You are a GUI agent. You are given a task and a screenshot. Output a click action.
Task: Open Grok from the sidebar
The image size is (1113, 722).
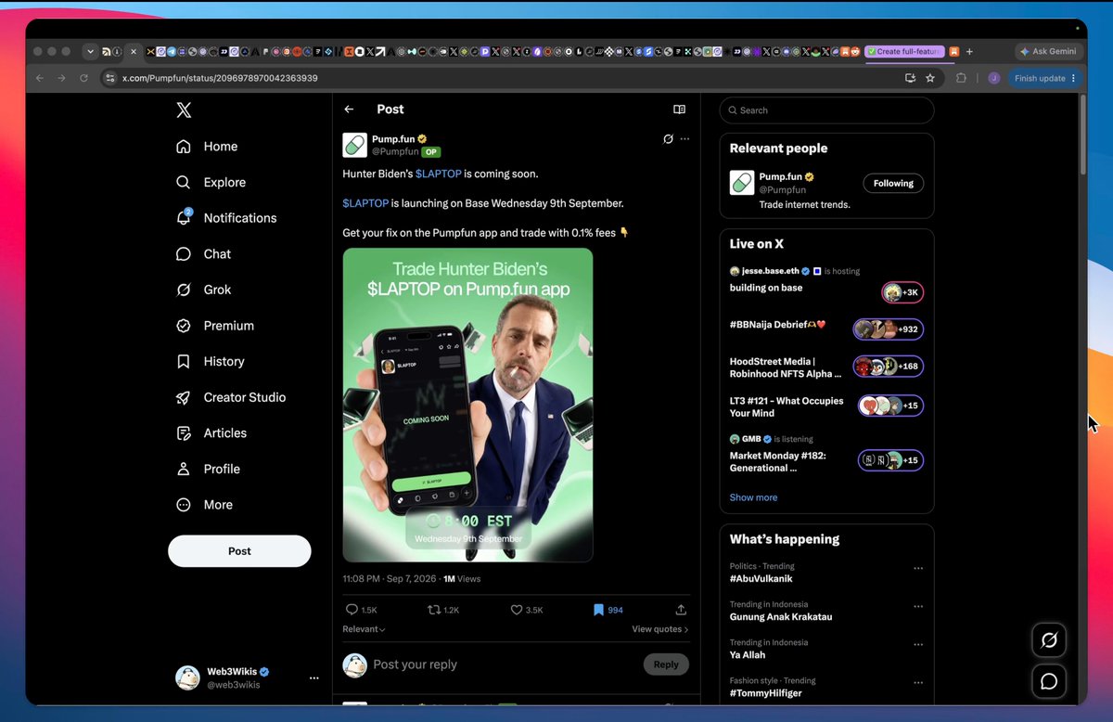point(203,290)
